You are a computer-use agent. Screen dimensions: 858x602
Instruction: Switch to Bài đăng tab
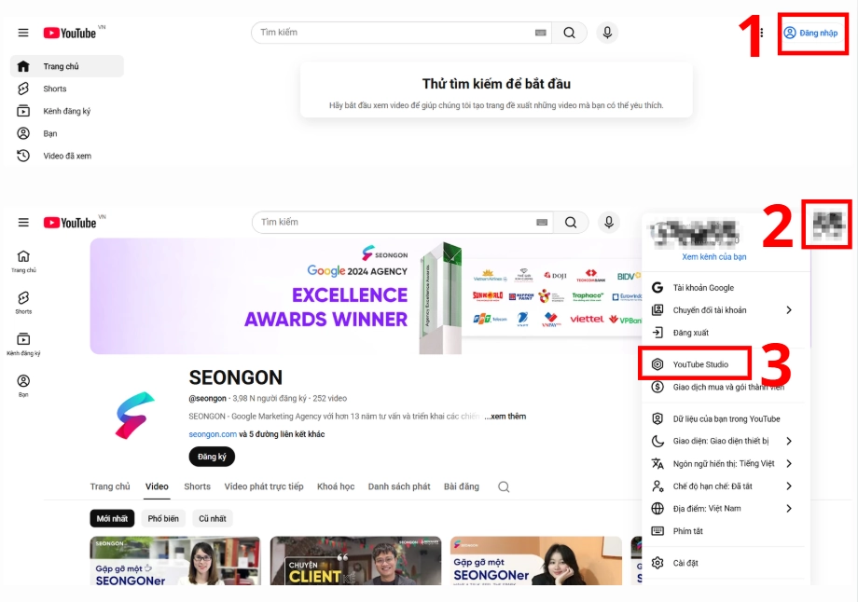[x=462, y=486]
